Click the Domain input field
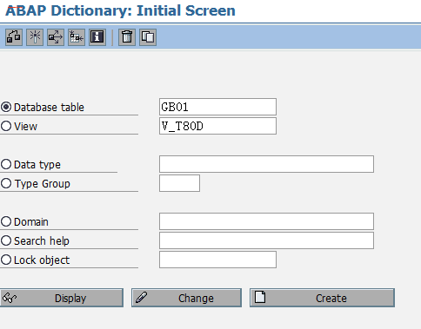421x329 pixels. pyautogui.click(x=266, y=221)
